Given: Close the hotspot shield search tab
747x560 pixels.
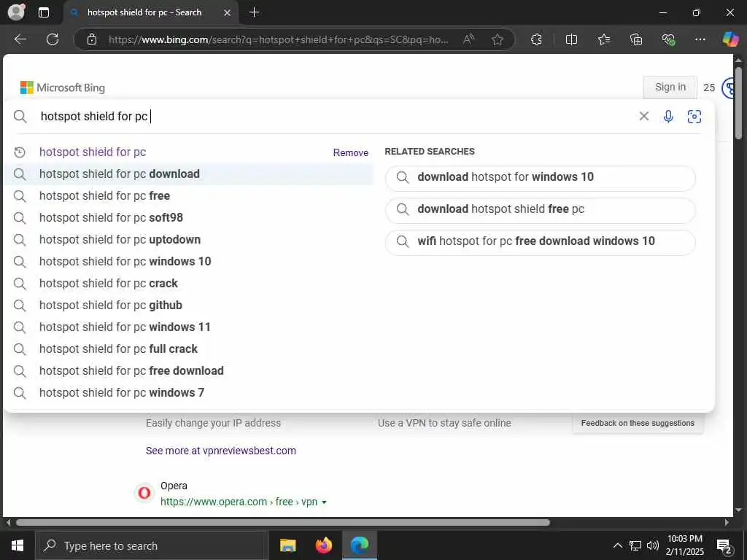Looking at the screenshot, I should pyautogui.click(x=228, y=13).
